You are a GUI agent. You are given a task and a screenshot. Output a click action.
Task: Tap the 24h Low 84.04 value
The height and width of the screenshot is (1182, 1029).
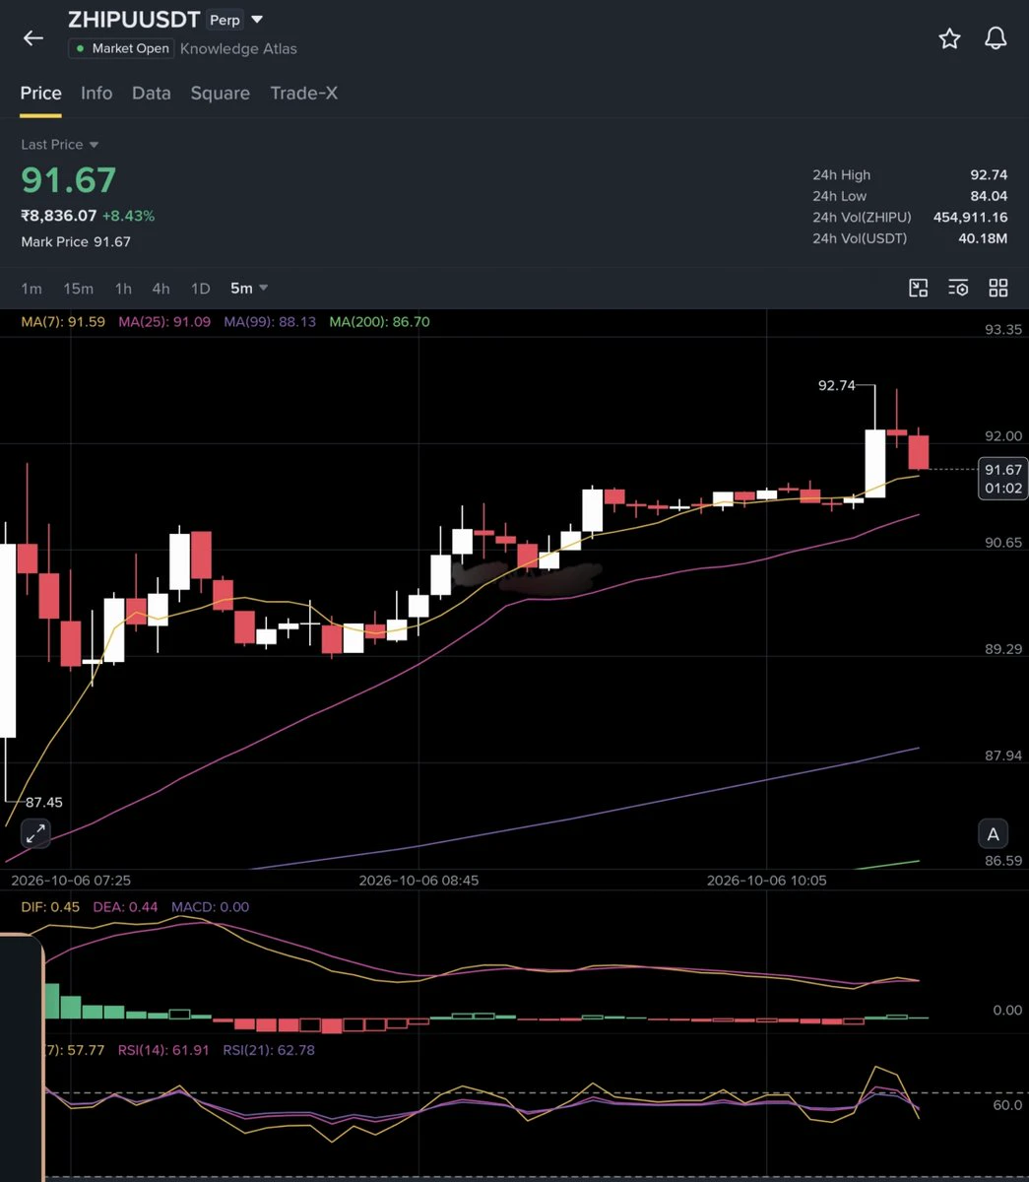pos(989,196)
